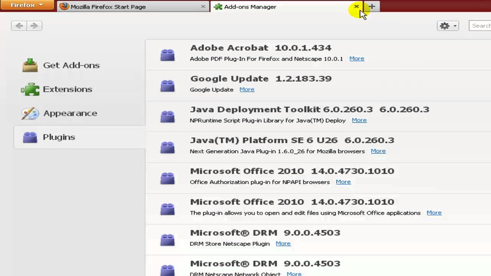Go back with the left arrow button
The height and width of the screenshot is (276, 491).
coord(19,26)
